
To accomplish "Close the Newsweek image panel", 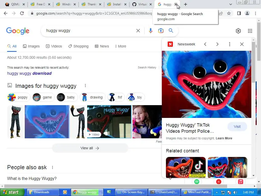I will click(242, 44).
